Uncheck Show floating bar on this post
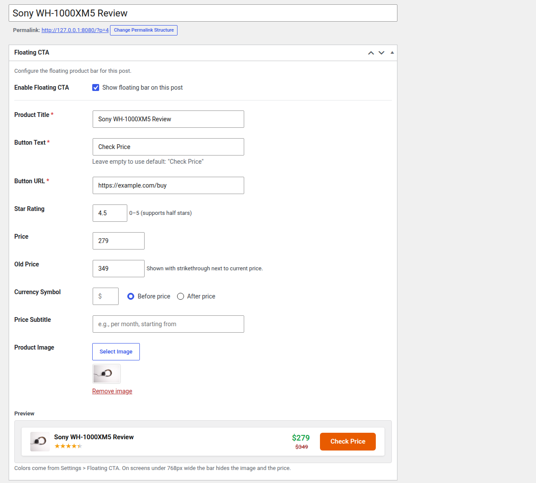 (x=96, y=88)
